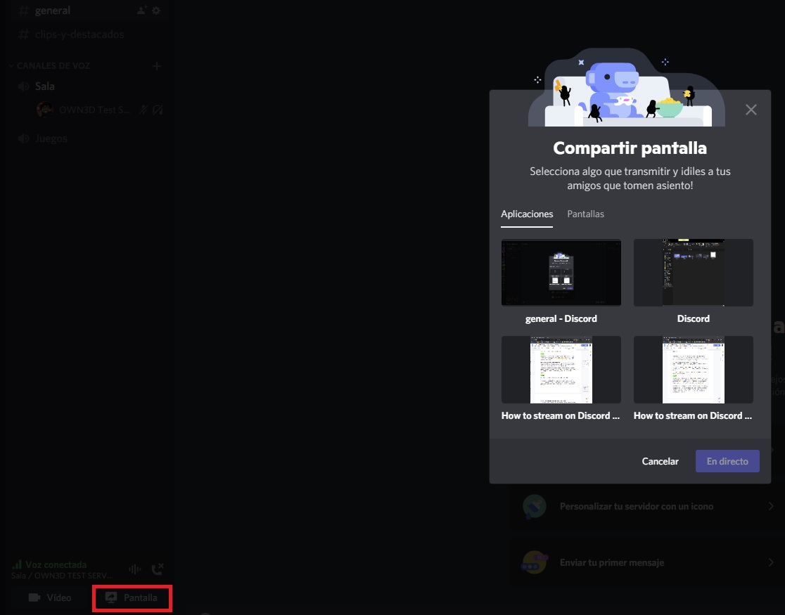The image size is (785, 615).
Task: Close the Compartir pantalla dialog
Action: click(x=751, y=110)
